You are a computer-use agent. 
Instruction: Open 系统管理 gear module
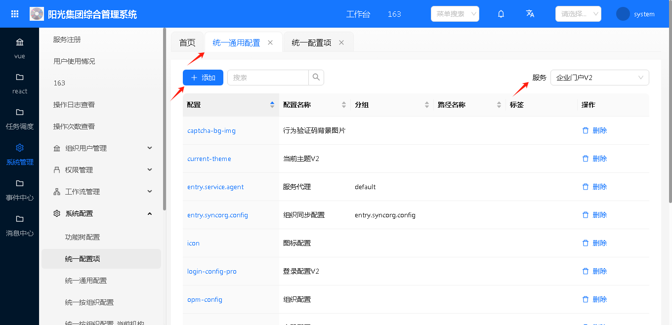[x=20, y=154]
